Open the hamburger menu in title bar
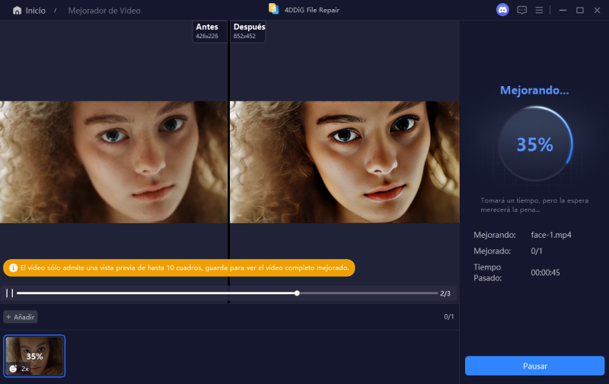The image size is (609, 384). point(539,10)
